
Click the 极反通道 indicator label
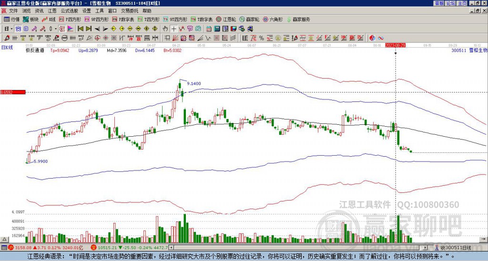[x=34, y=50]
